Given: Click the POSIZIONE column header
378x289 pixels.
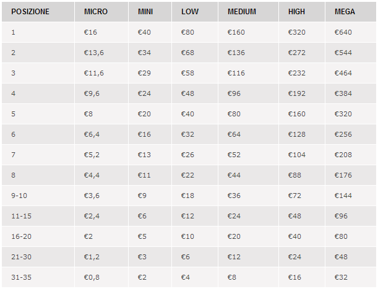Looking at the screenshot, I should pyautogui.click(x=30, y=12).
